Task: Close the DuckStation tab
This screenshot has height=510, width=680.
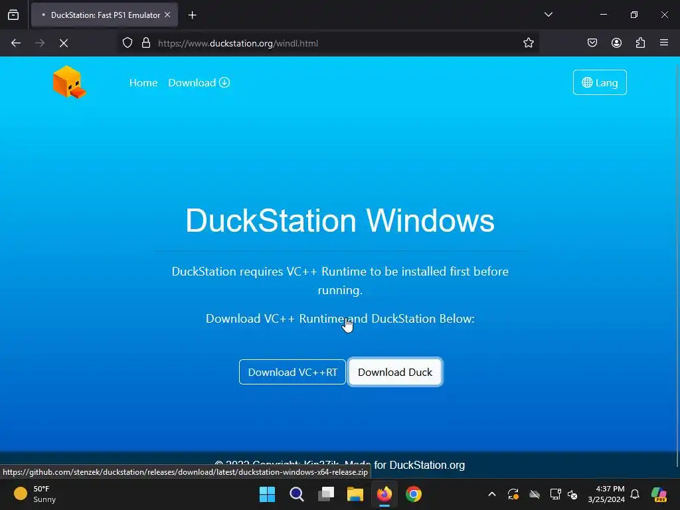Action: point(167,15)
